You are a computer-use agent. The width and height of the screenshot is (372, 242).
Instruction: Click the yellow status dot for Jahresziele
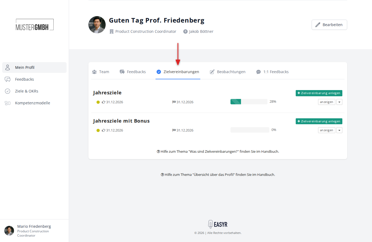click(x=98, y=102)
